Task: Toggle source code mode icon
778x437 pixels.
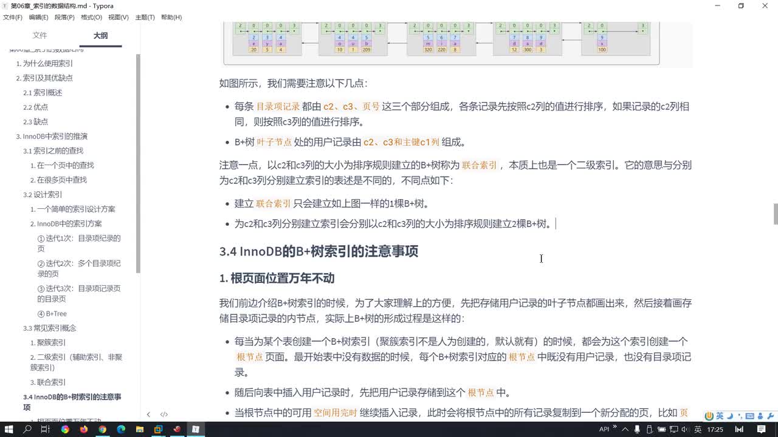Action: pos(164,415)
